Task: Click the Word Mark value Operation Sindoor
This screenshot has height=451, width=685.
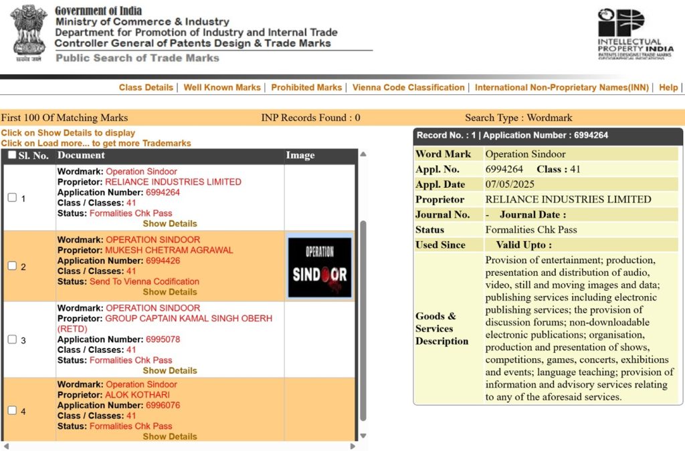Action: click(x=526, y=154)
